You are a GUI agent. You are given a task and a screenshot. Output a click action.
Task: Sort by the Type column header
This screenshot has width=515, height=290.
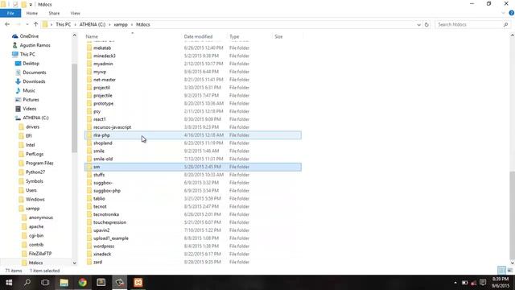(234, 36)
